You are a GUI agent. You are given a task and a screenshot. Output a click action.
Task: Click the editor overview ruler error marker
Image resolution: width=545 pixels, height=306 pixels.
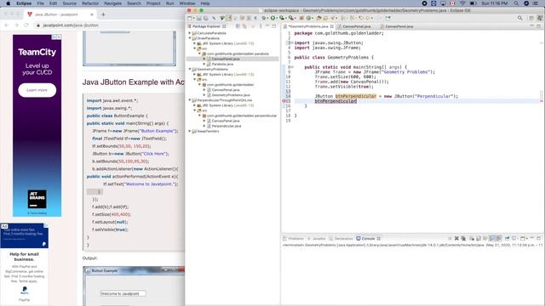[x=542, y=101]
